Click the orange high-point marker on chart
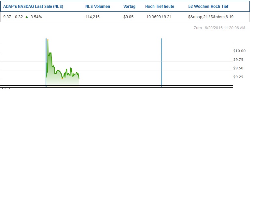Screen dimensions: 253x200 [48, 40]
